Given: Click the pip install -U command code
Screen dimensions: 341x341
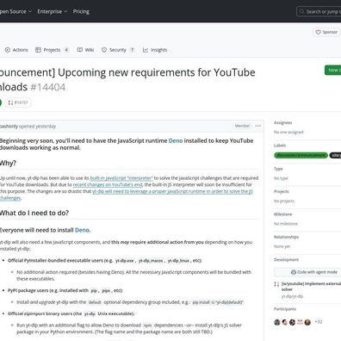Looking at the screenshot, I should pos(218,302).
